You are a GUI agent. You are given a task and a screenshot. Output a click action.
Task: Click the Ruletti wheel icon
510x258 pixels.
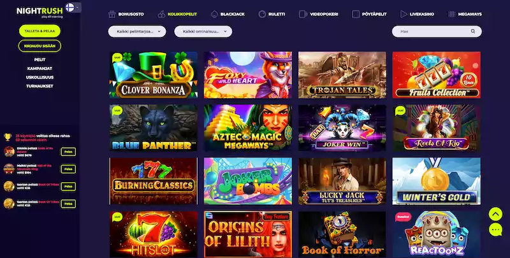pyautogui.click(x=262, y=14)
